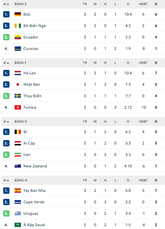The height and width of the screenshot is (229, 165).
Task: Click the New Zealand flag icon
Action: tap(18, 166)
